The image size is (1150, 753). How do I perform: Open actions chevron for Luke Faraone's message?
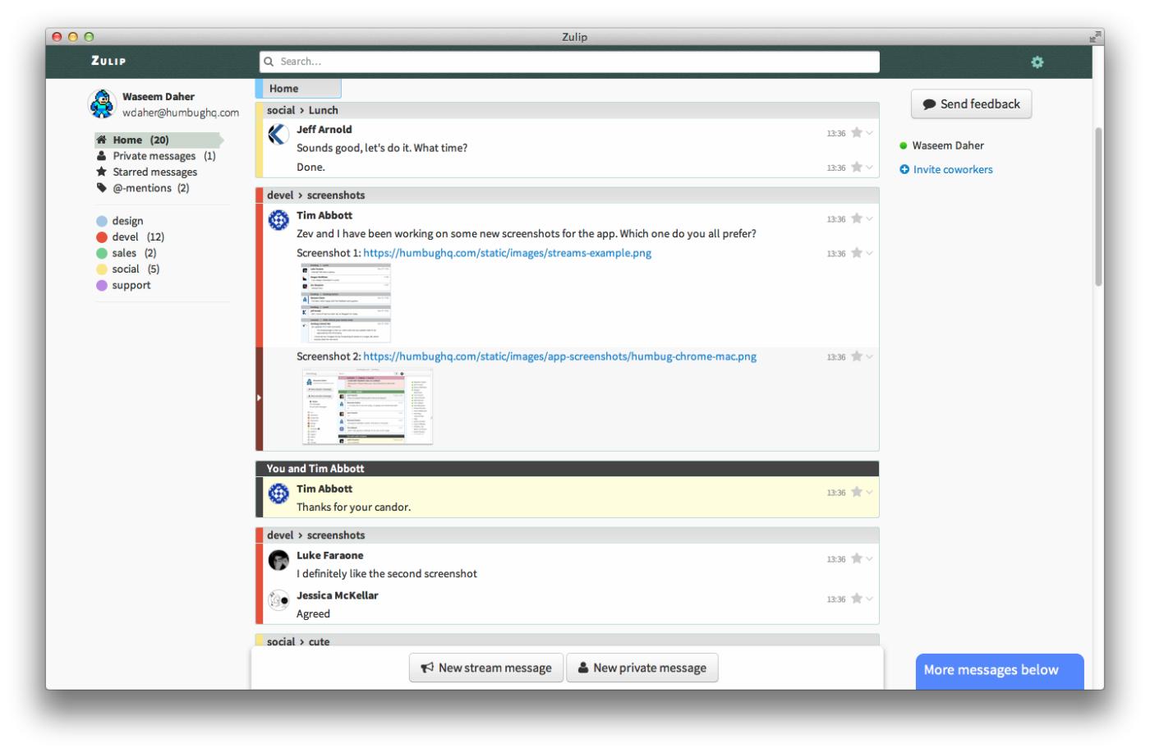(x=869, y=559)
